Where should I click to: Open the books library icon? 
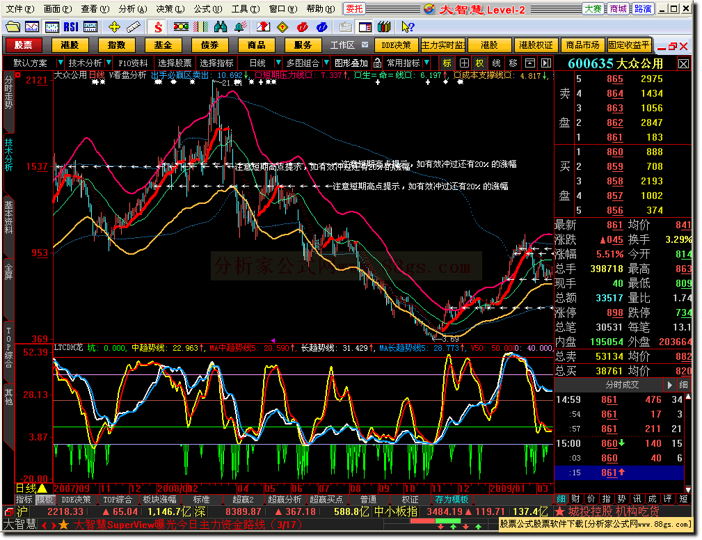(384, 27)
